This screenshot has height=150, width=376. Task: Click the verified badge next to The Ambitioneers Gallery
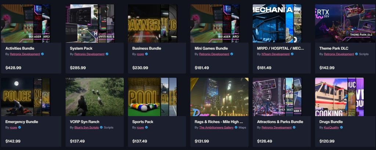pyautogui.click(x=236, y=128)
